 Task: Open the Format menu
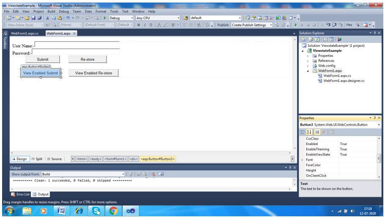[x=101, y=11]
